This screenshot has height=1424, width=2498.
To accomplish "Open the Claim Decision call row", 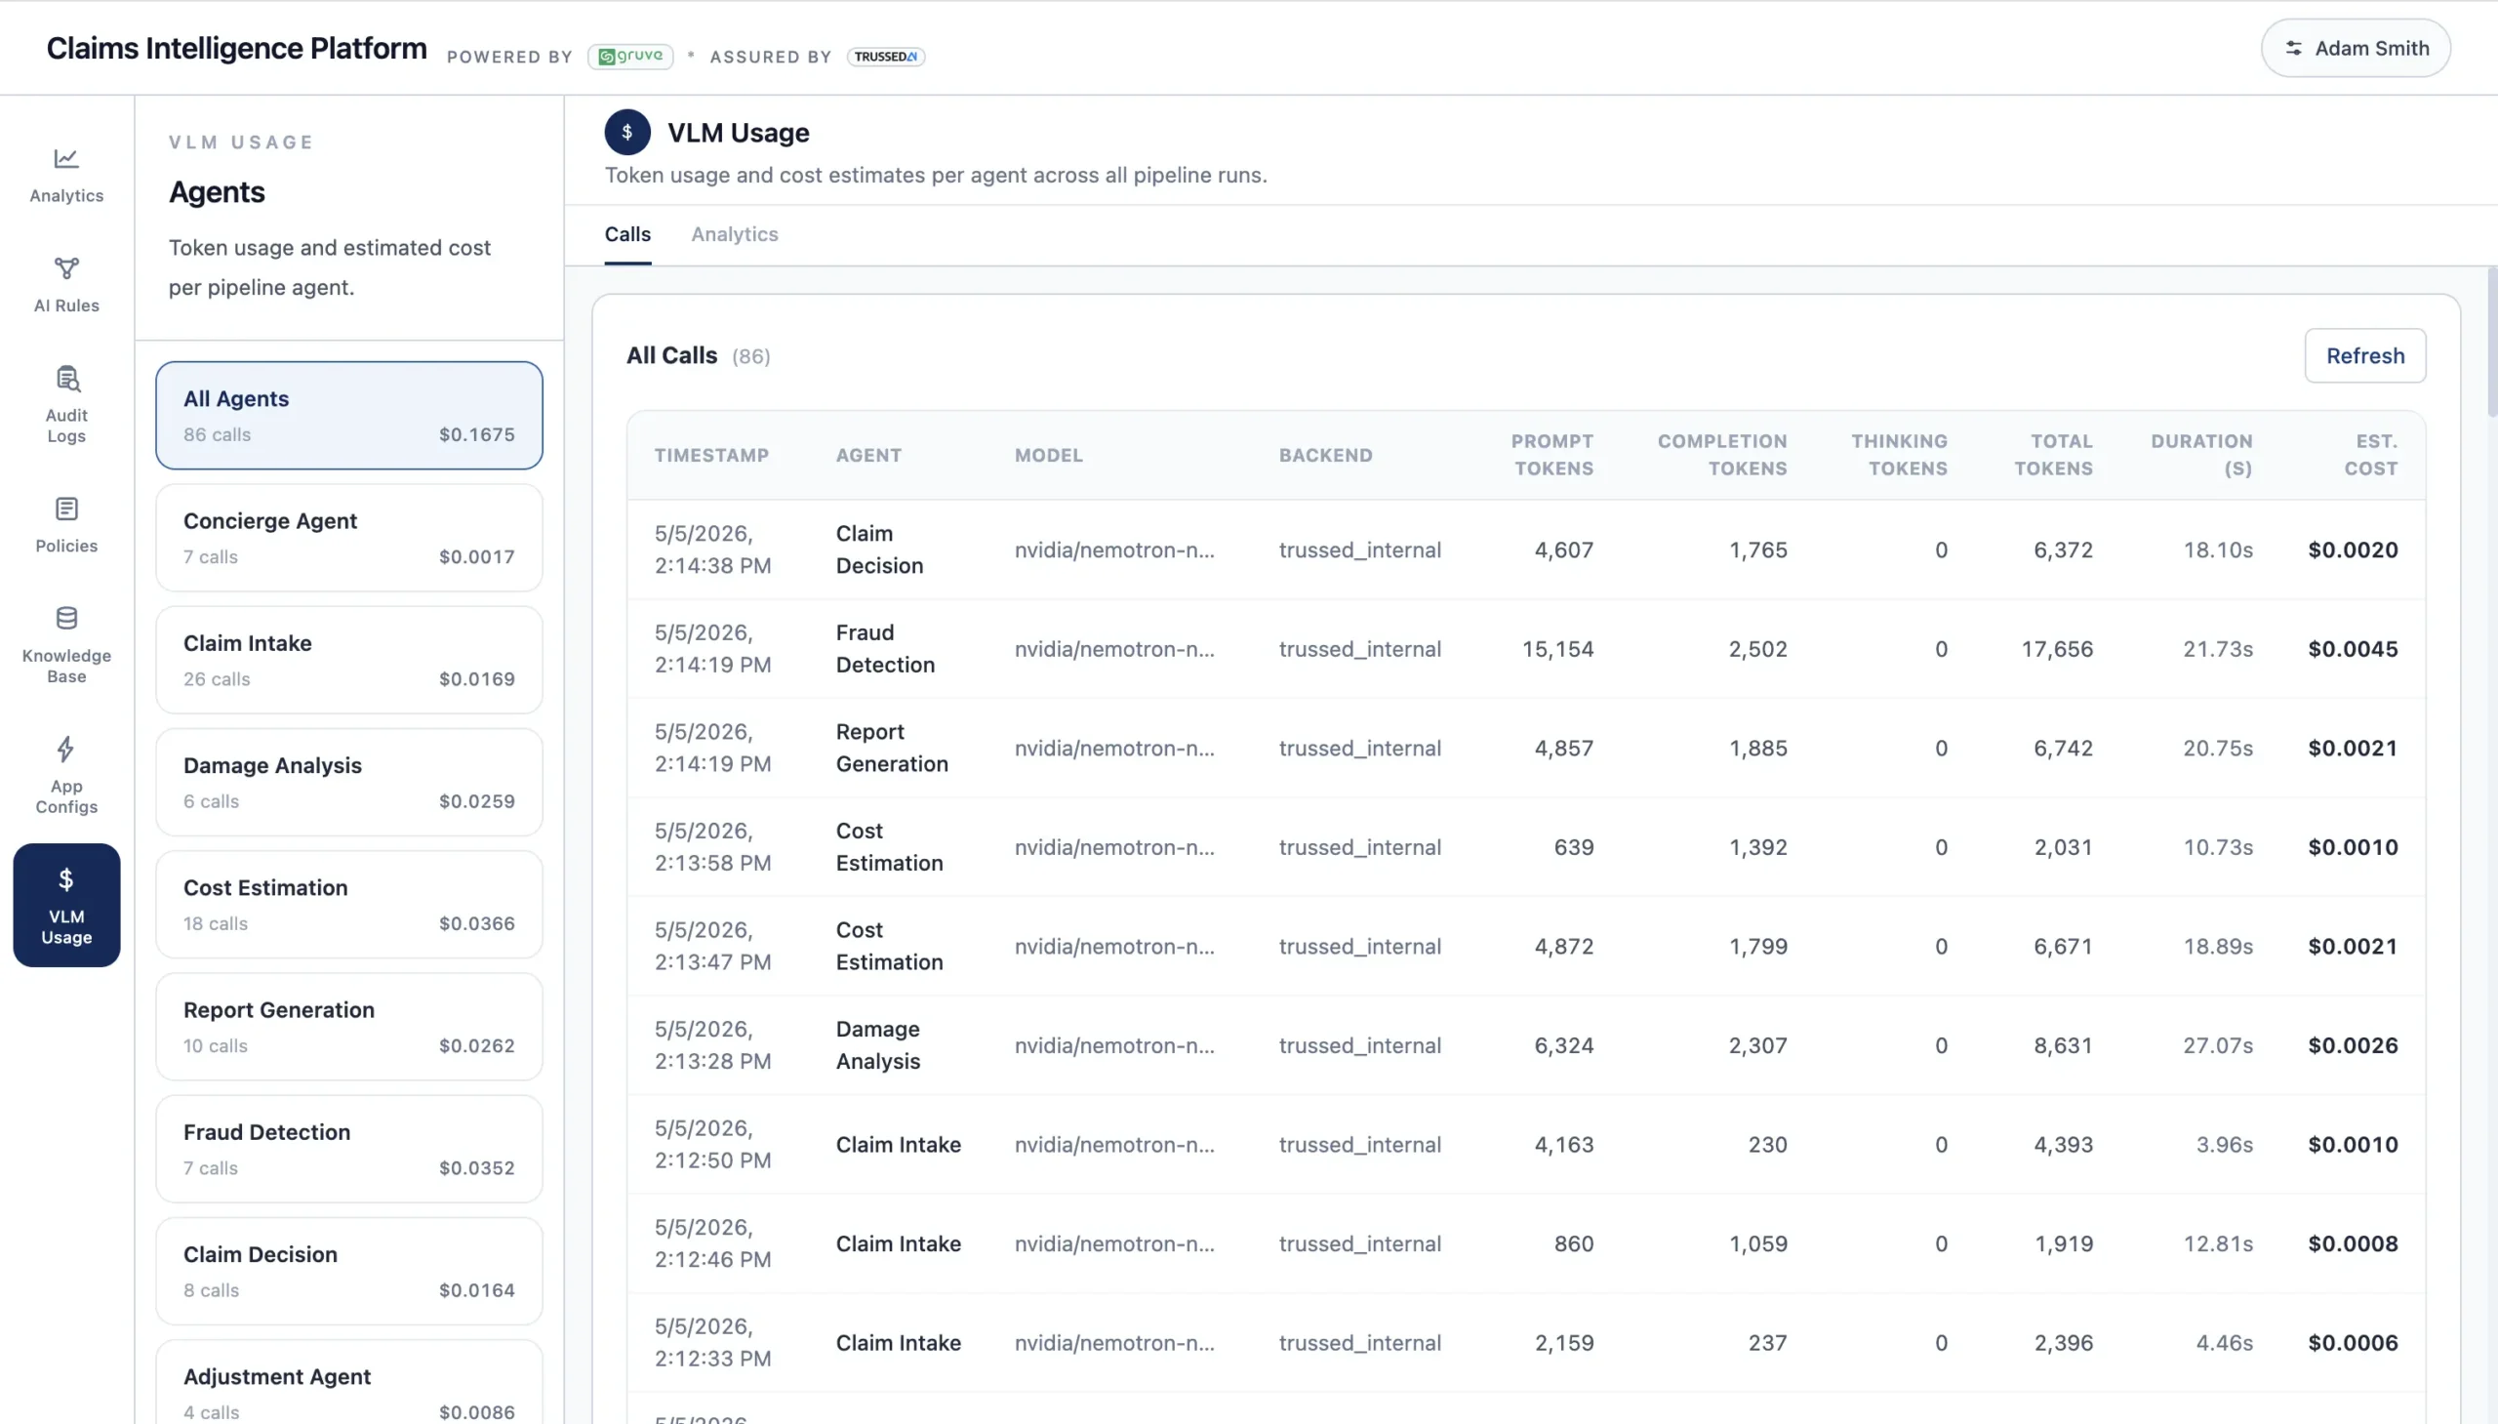I will click(1525, 549).
